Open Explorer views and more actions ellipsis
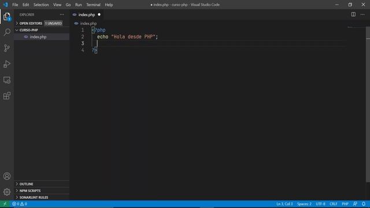Image resolution: width=370 pixels, height=208 pixels. click(x=62, y=14)
